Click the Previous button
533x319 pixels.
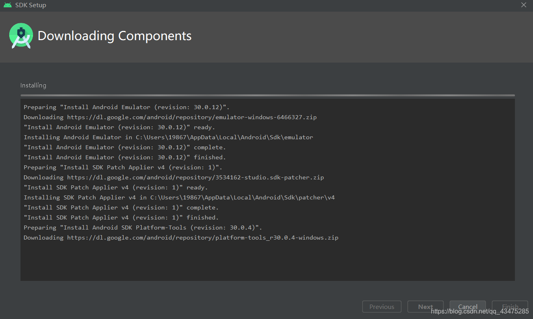382,307
